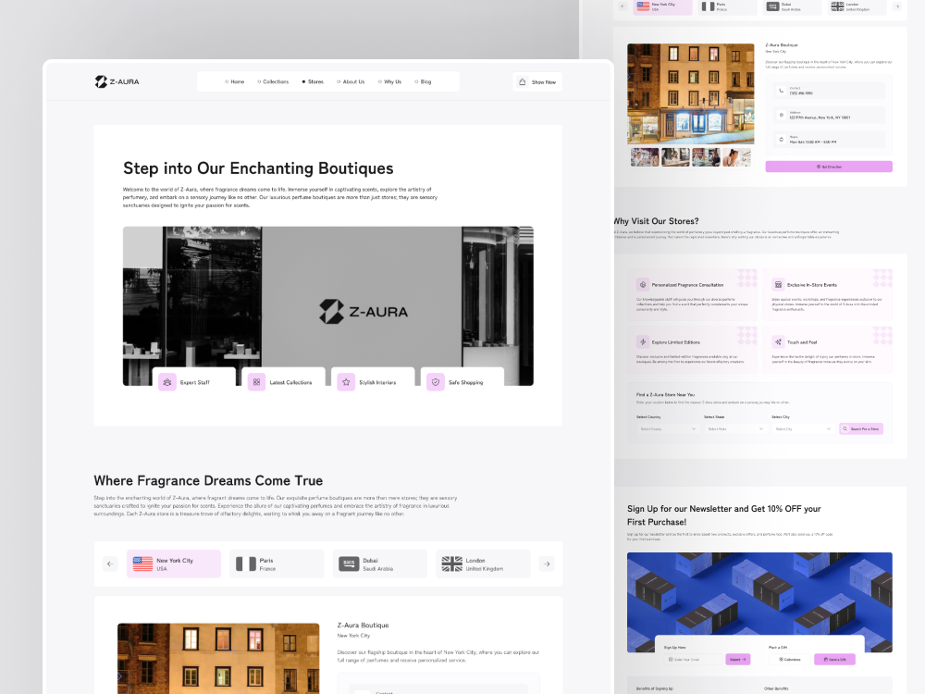Click the Latest Collections grid icon

pos(256,381)
